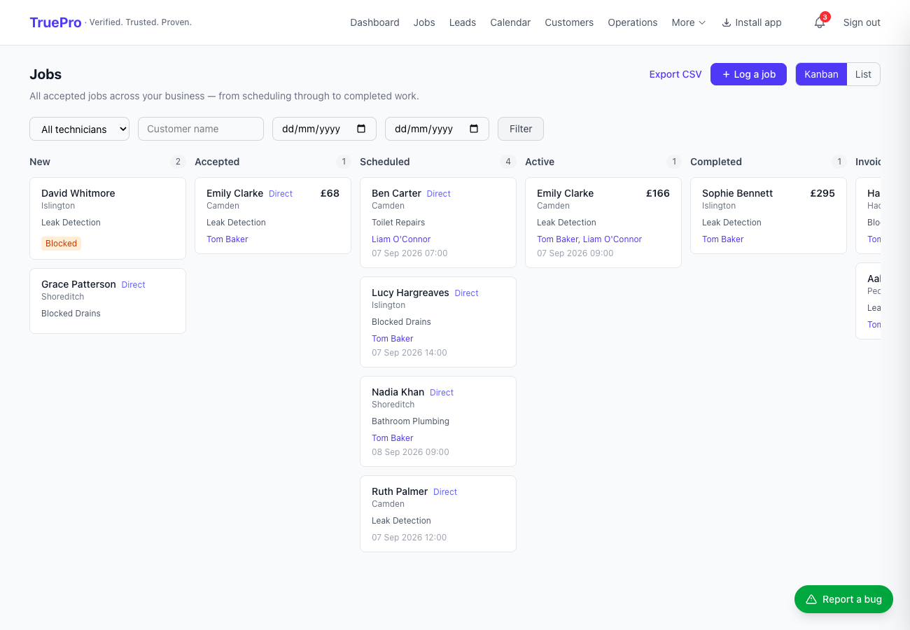Open Grace Patterson job card

pyautogui.click(x=108, y=301)
